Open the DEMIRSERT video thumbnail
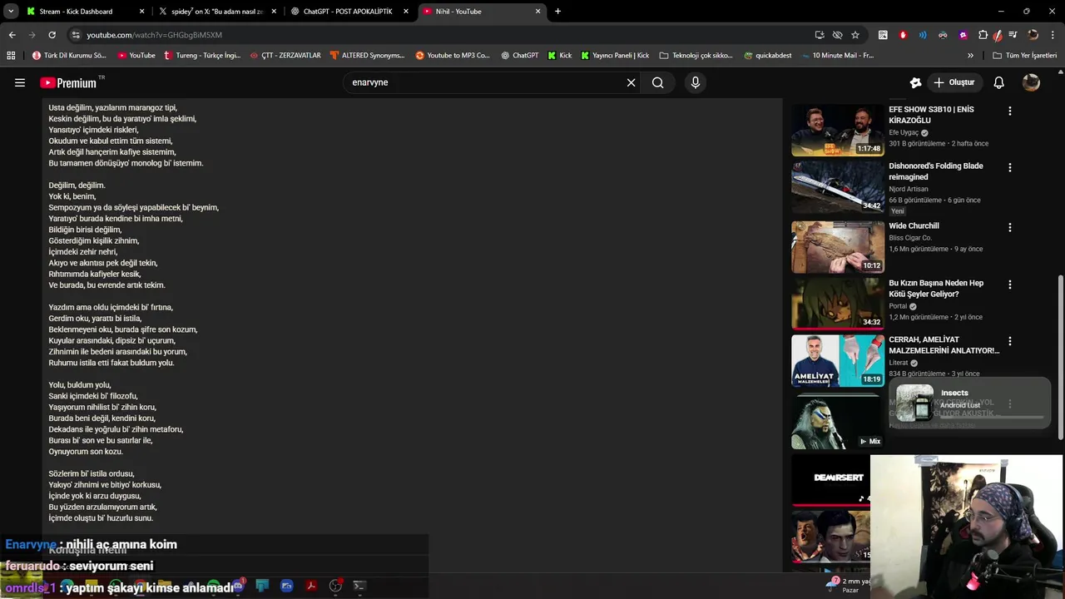This screenshot has height=599, width=1065. point(830,479)
